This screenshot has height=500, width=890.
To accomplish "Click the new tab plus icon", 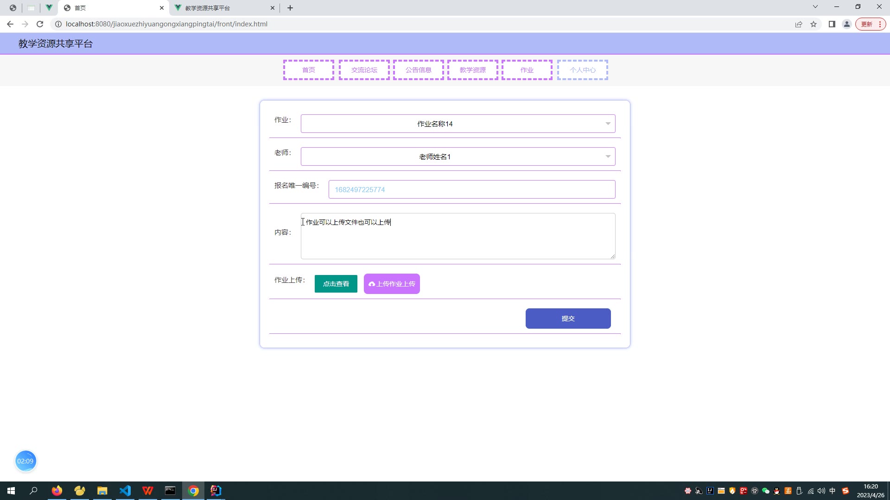I will (290, 8).
